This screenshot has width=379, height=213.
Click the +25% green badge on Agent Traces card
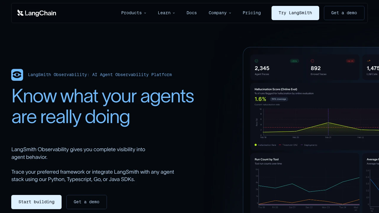click(294, 61)
